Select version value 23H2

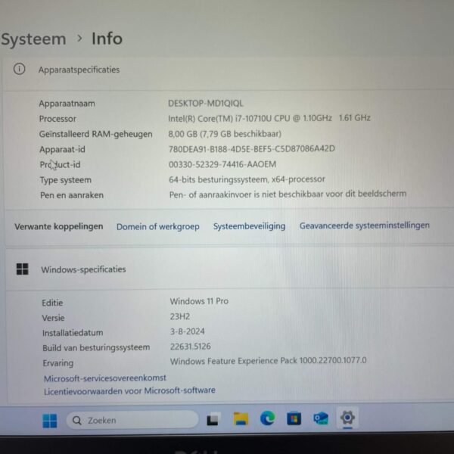tap(180, 316)
